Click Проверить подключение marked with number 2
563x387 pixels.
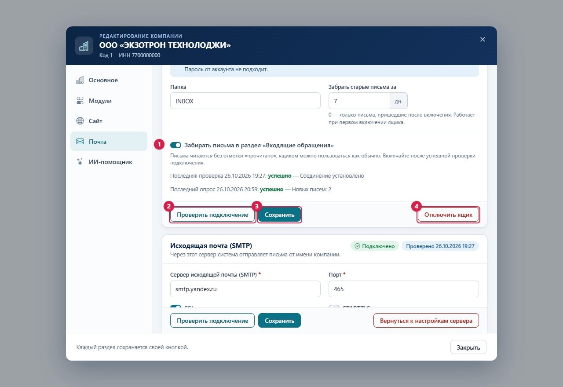pos(212,215)
